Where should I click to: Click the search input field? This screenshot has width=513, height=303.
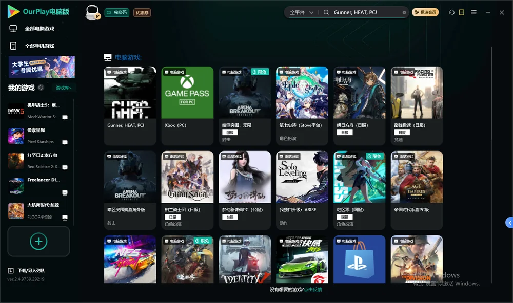click(366, 12)
